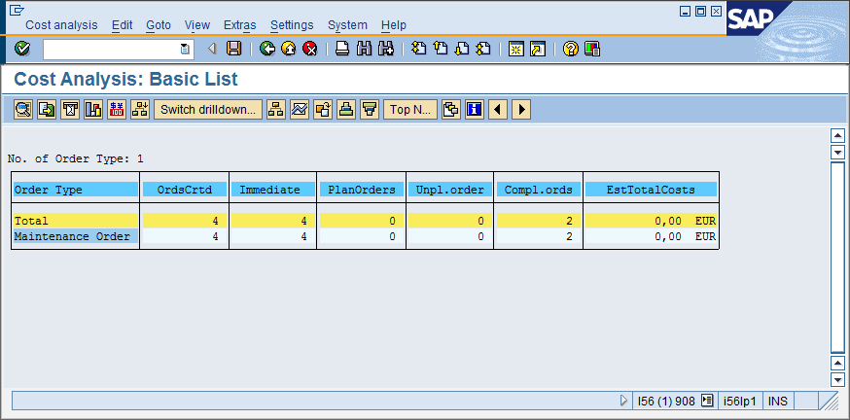
Task: Open the Goto menu
Action: [159, 25]
